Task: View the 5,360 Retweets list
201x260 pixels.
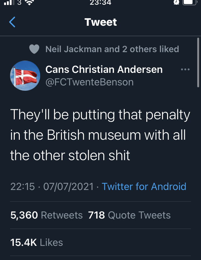Action: click(46, 215)
